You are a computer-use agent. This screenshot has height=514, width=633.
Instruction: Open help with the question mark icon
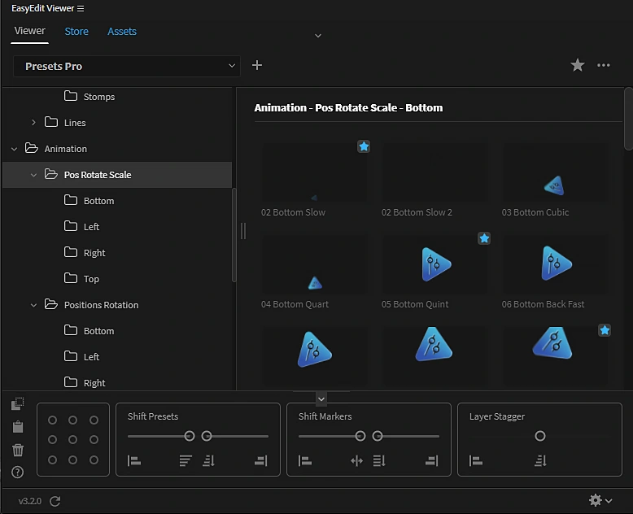(17, 472)
